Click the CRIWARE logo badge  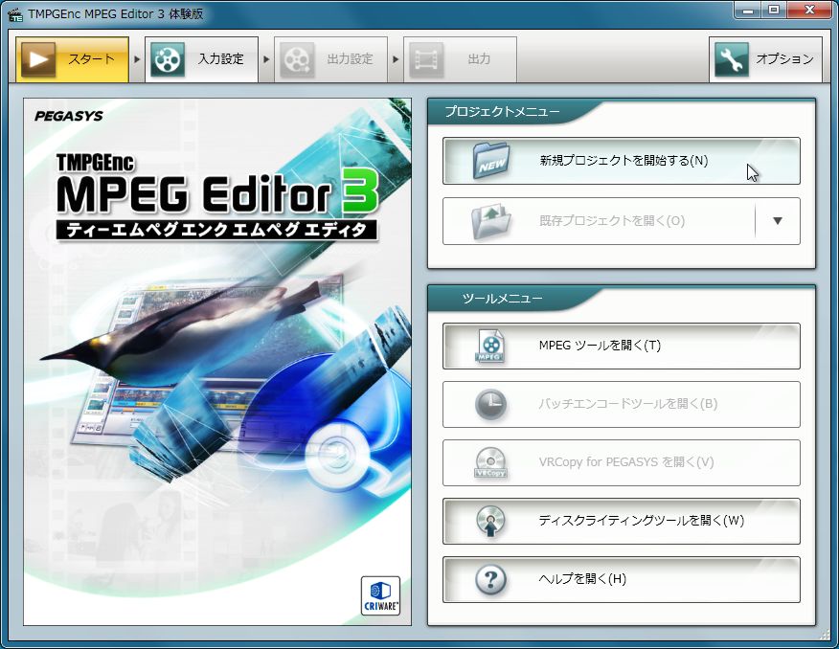point(380,595)
